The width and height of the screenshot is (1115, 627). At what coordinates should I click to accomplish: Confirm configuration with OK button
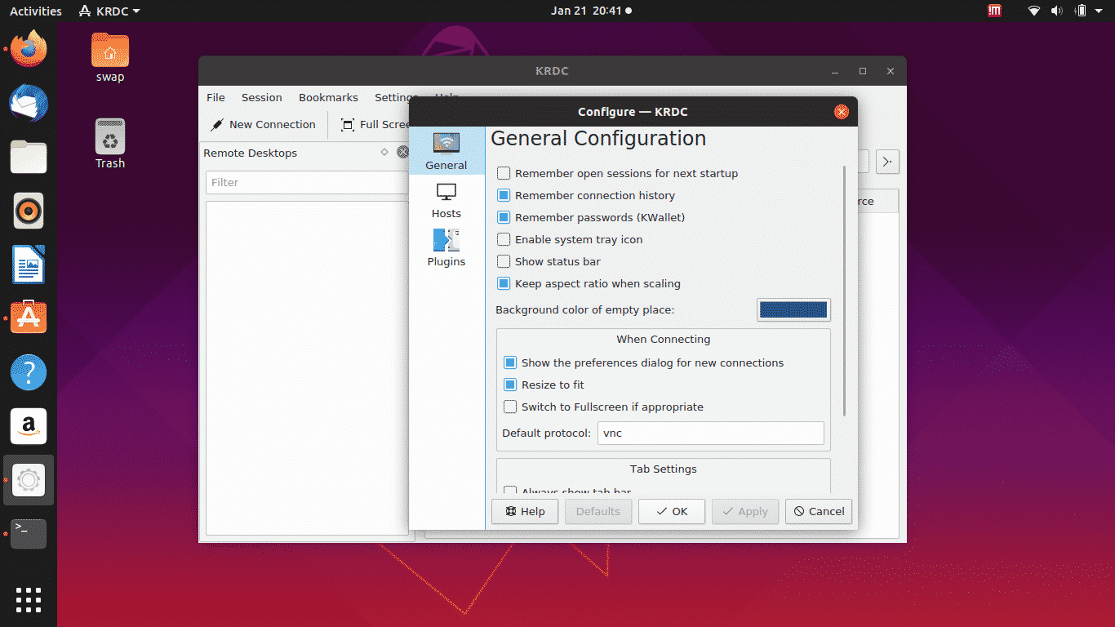pyautogui.click(x=672, y=511)
